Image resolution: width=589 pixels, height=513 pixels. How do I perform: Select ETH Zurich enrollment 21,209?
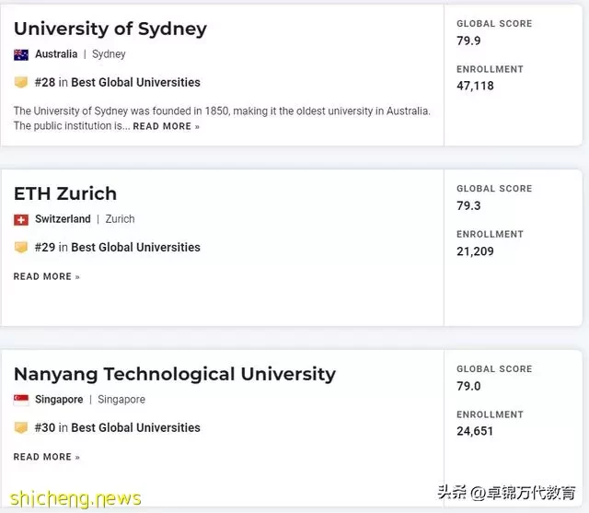(x=475, y=251)
